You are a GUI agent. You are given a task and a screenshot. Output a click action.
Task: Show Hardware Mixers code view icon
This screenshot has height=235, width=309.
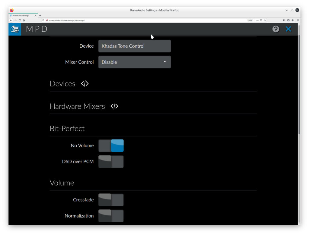(x=114, y=106)
